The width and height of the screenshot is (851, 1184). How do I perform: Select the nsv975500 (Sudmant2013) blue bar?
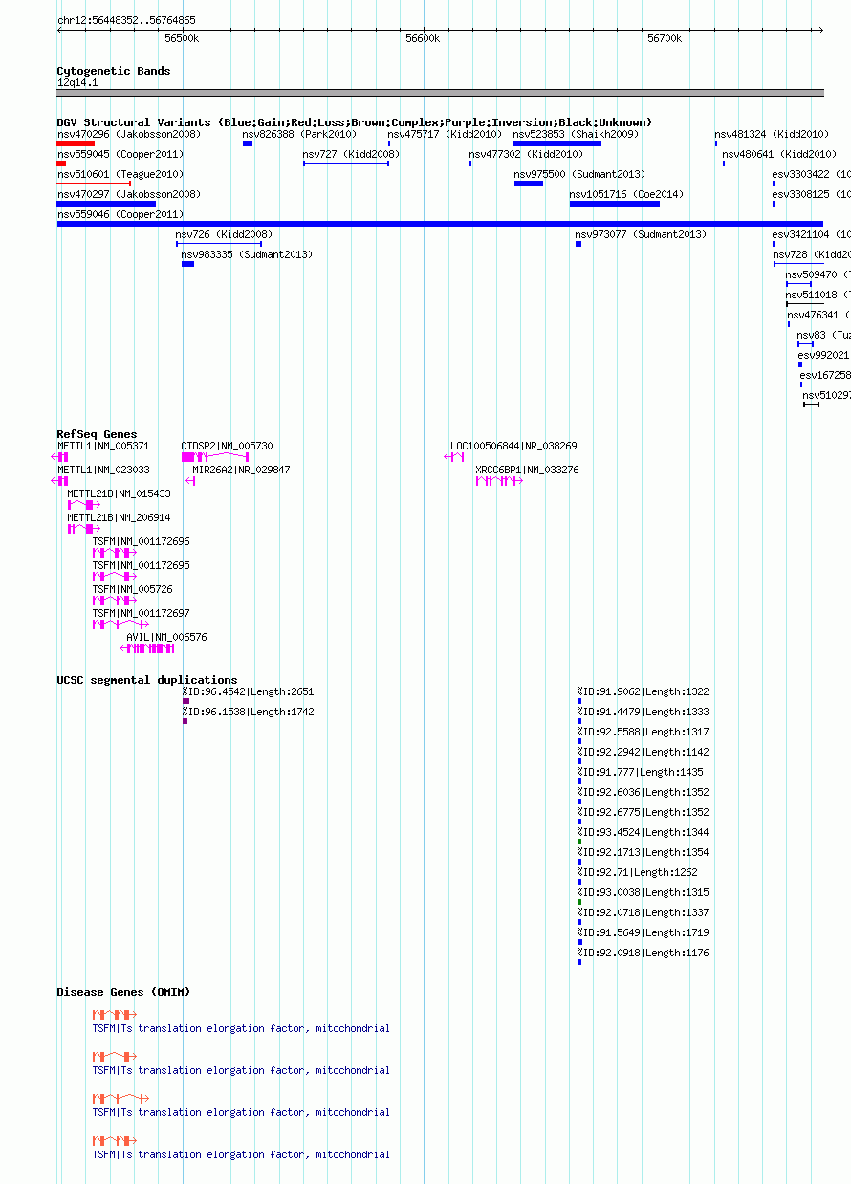[529, 184]
